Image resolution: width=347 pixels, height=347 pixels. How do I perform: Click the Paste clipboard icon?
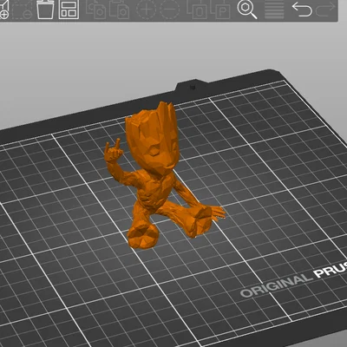tap(120, 10)
